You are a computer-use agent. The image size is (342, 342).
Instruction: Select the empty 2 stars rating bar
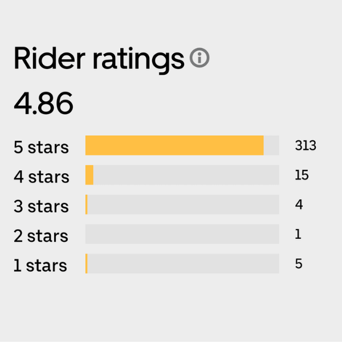182,234
